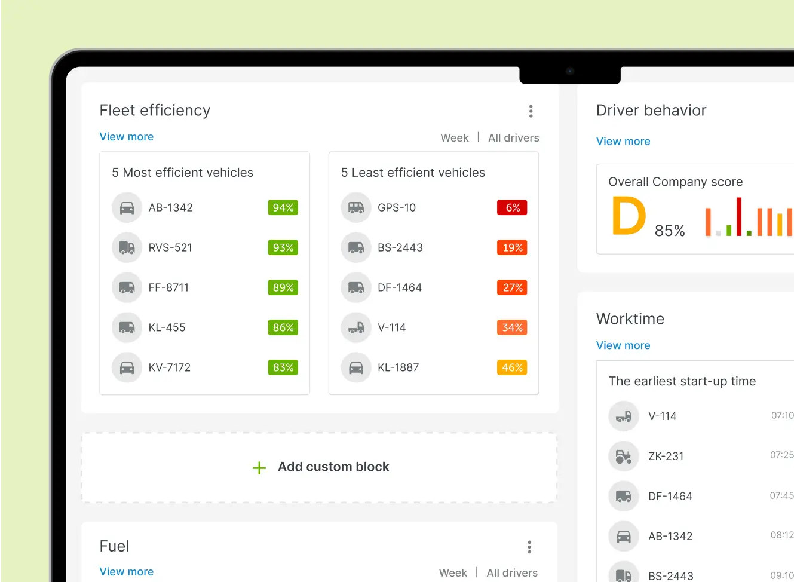Click the 6% efficiency badge for GPS-10
Screen dimensions: 794x582
[513, 208]
